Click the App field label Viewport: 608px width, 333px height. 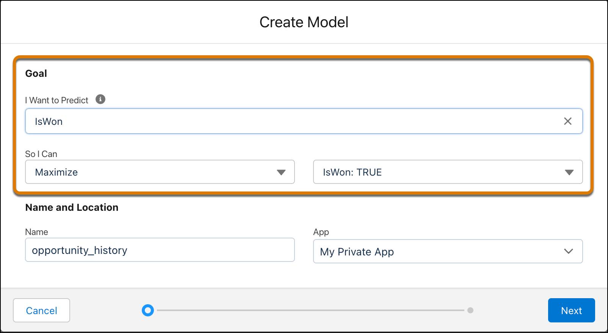tap(321, 232)
